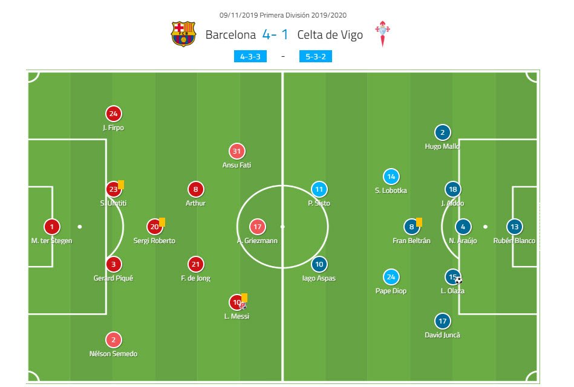Select Hugo Mallo's number 2 marker

tap(442, 133)
